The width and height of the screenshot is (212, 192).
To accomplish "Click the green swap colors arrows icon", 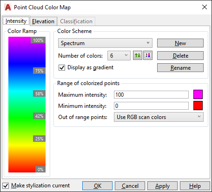I will 138,55.
